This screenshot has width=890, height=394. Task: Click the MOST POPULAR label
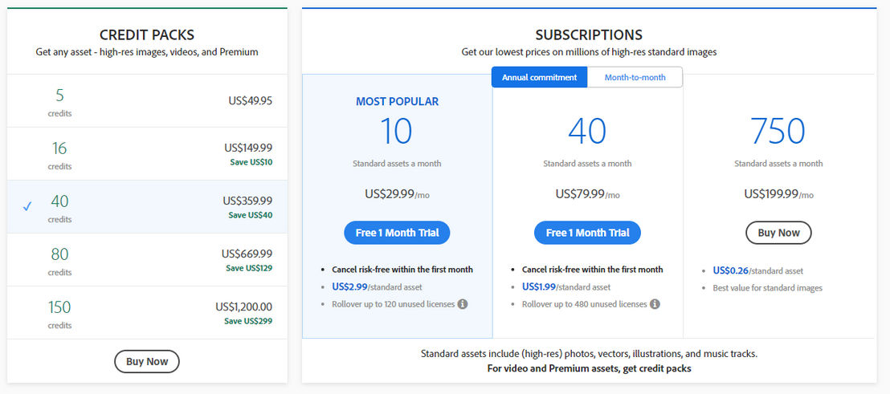398,102
